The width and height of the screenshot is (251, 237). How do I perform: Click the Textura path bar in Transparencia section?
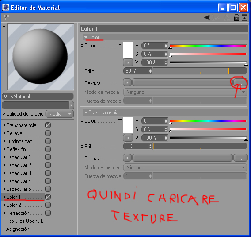(x=183, y=158)
